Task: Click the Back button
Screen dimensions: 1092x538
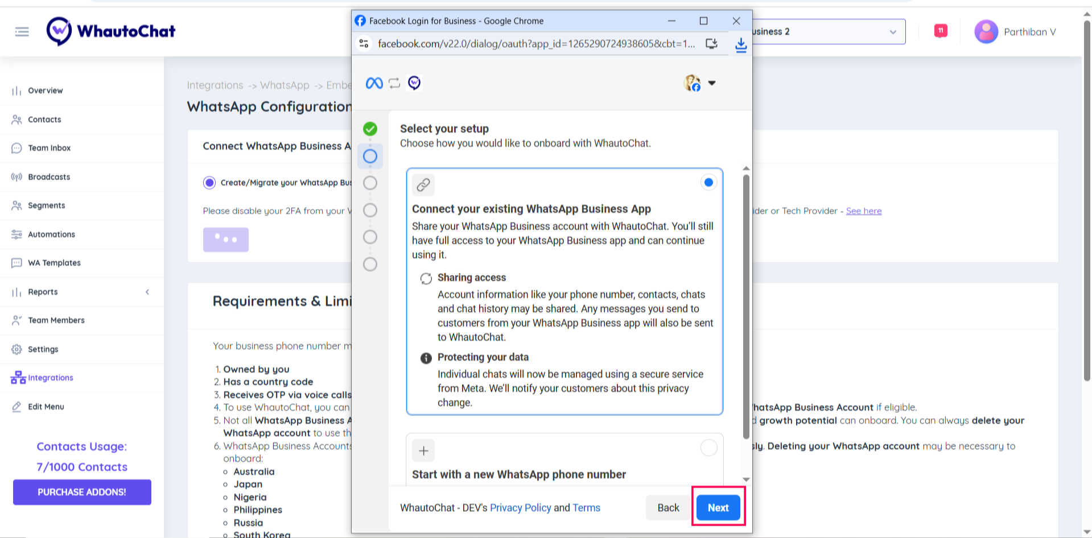Action: coord(668,508)
